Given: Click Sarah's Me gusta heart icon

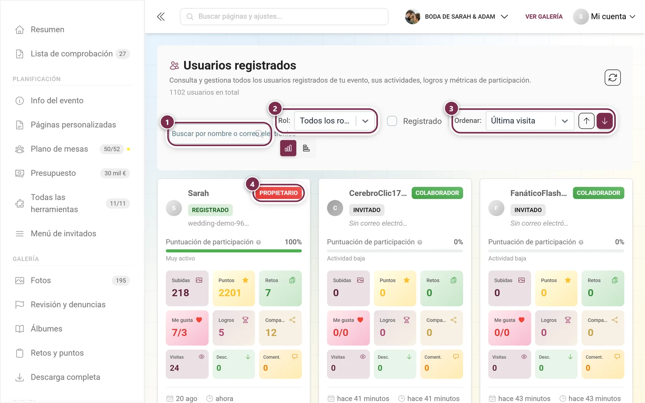Looking at the screenshot, I should [x=199, y=320].
